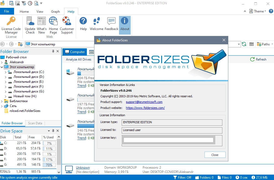Click the search document icon in title bar
The height and width of the screenshot is (180, 274).
[x=36, y=3]
